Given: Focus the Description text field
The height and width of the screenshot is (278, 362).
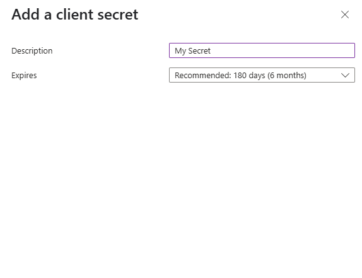Looking at the screenshot, I should pos(262,50).
